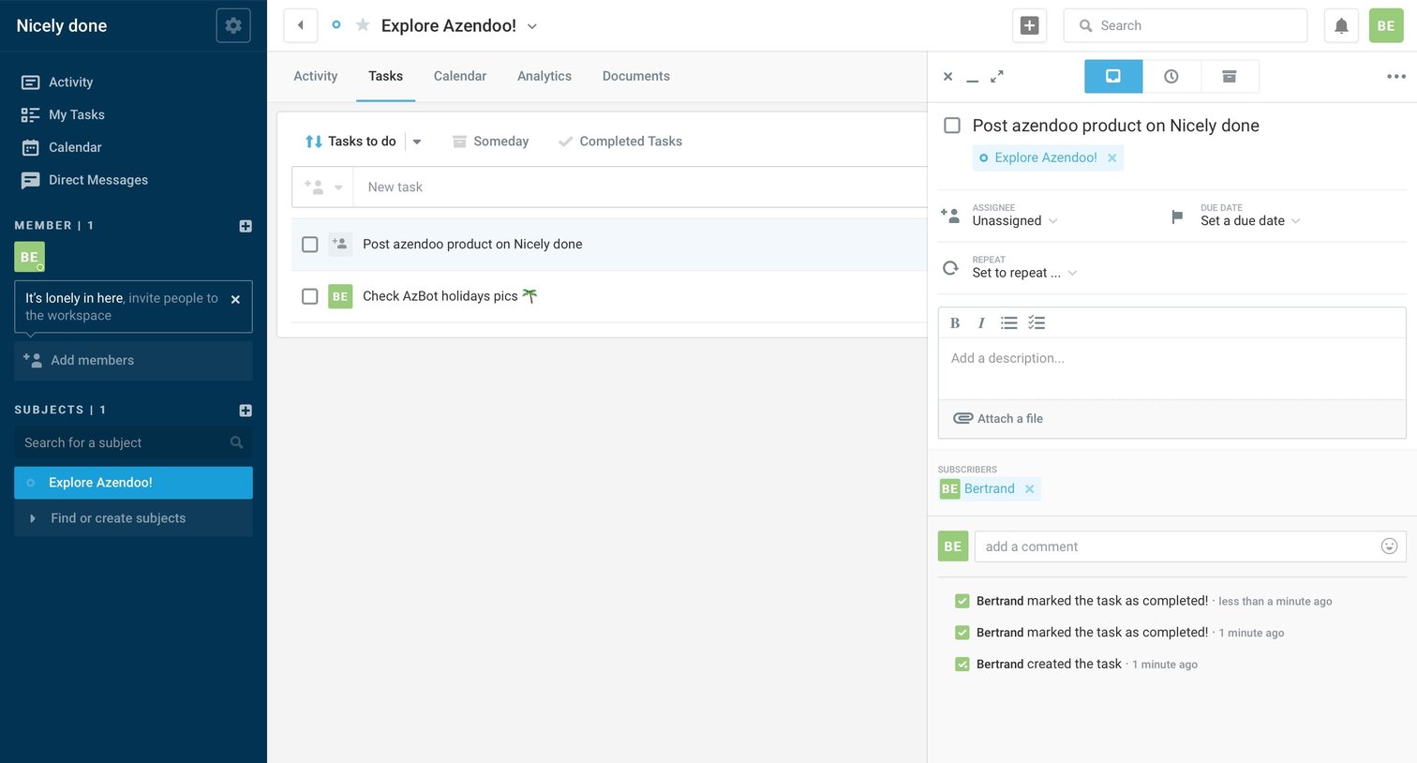This screenshot has width=1417, height=763.
Task: Show the Someday tasks
Action: [490, 142]
